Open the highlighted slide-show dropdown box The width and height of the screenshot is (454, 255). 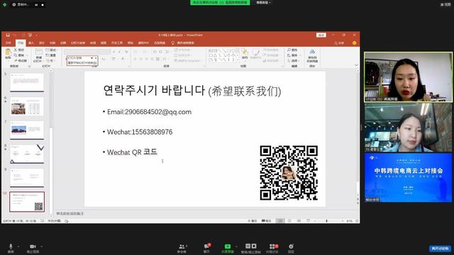pos(82,60)
